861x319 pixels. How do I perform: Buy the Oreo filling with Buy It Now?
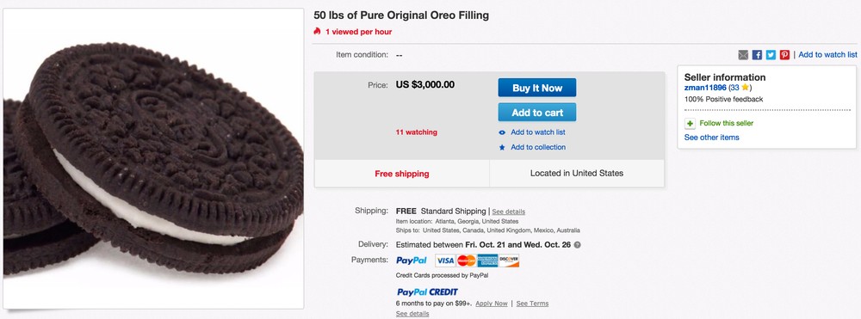537,88
